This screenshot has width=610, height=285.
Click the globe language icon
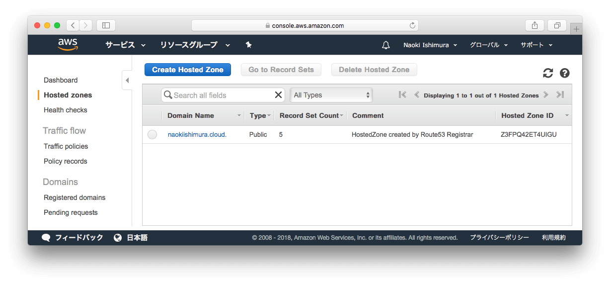118,238
